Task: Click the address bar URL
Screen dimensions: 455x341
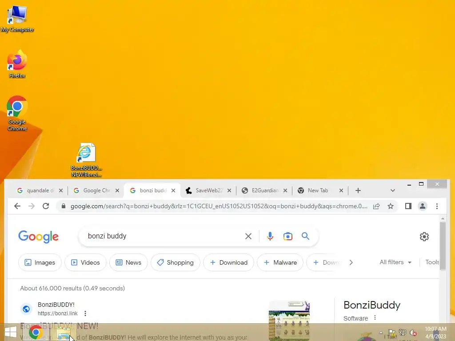Action: (x=219, y=206)
